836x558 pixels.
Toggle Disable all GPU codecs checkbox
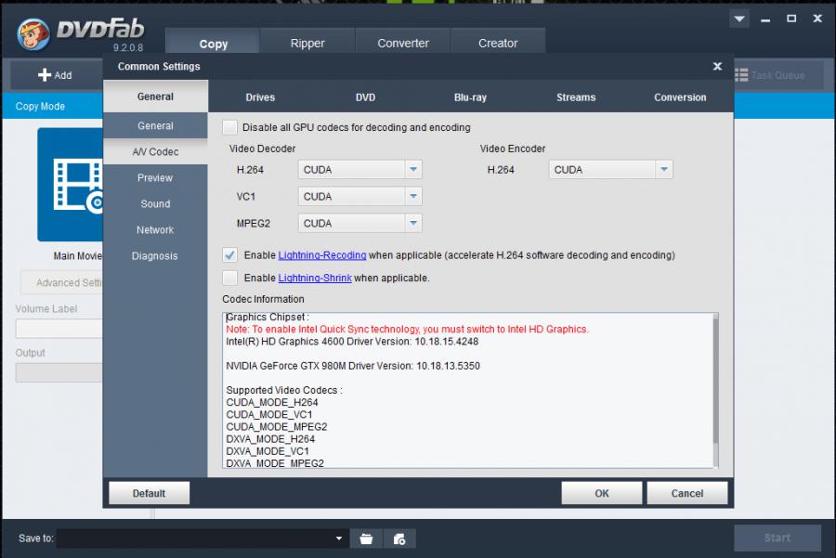229,127
